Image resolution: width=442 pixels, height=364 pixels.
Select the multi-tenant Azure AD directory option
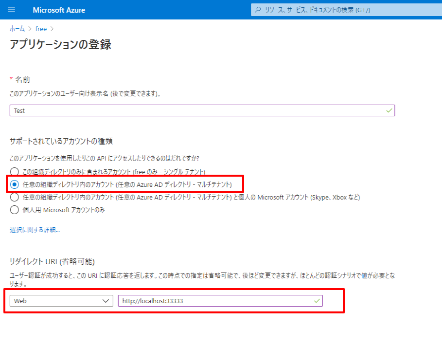coord(15,184)
